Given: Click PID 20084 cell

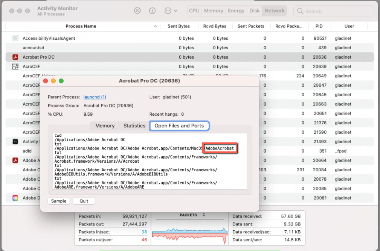Looking at the screenshot, I should (320, 170).
